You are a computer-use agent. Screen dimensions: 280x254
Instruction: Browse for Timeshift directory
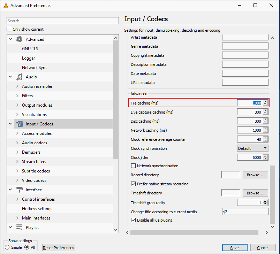click(255, 193)
